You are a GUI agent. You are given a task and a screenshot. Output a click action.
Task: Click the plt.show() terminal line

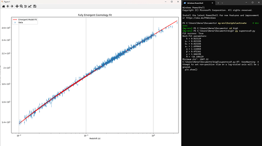point(191,70)
